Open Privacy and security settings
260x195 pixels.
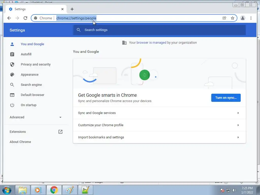point(36,64)
